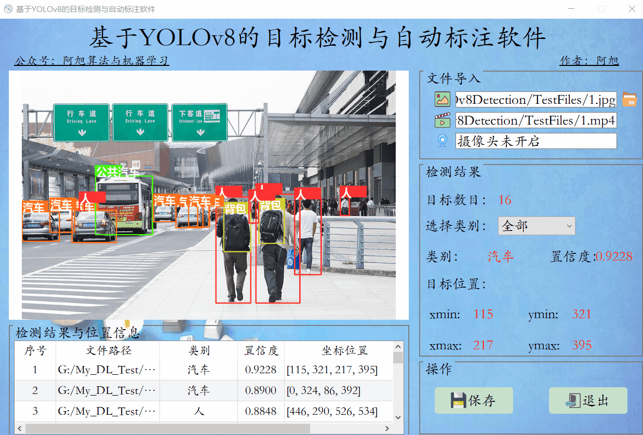Open the folder browse icon beside the image path

[630, 99]
